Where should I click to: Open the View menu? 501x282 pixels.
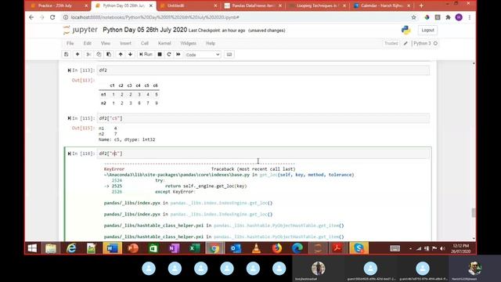pyautogui.click(x=106, y=43)
